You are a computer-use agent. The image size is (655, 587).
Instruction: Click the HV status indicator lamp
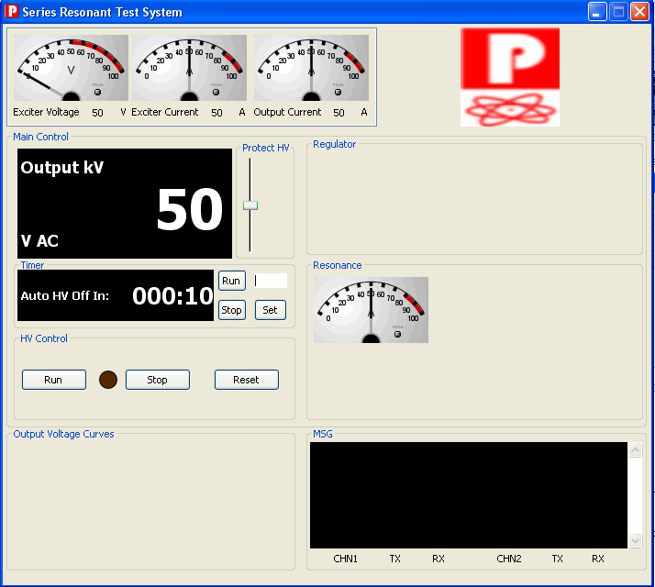coord(108,380)
